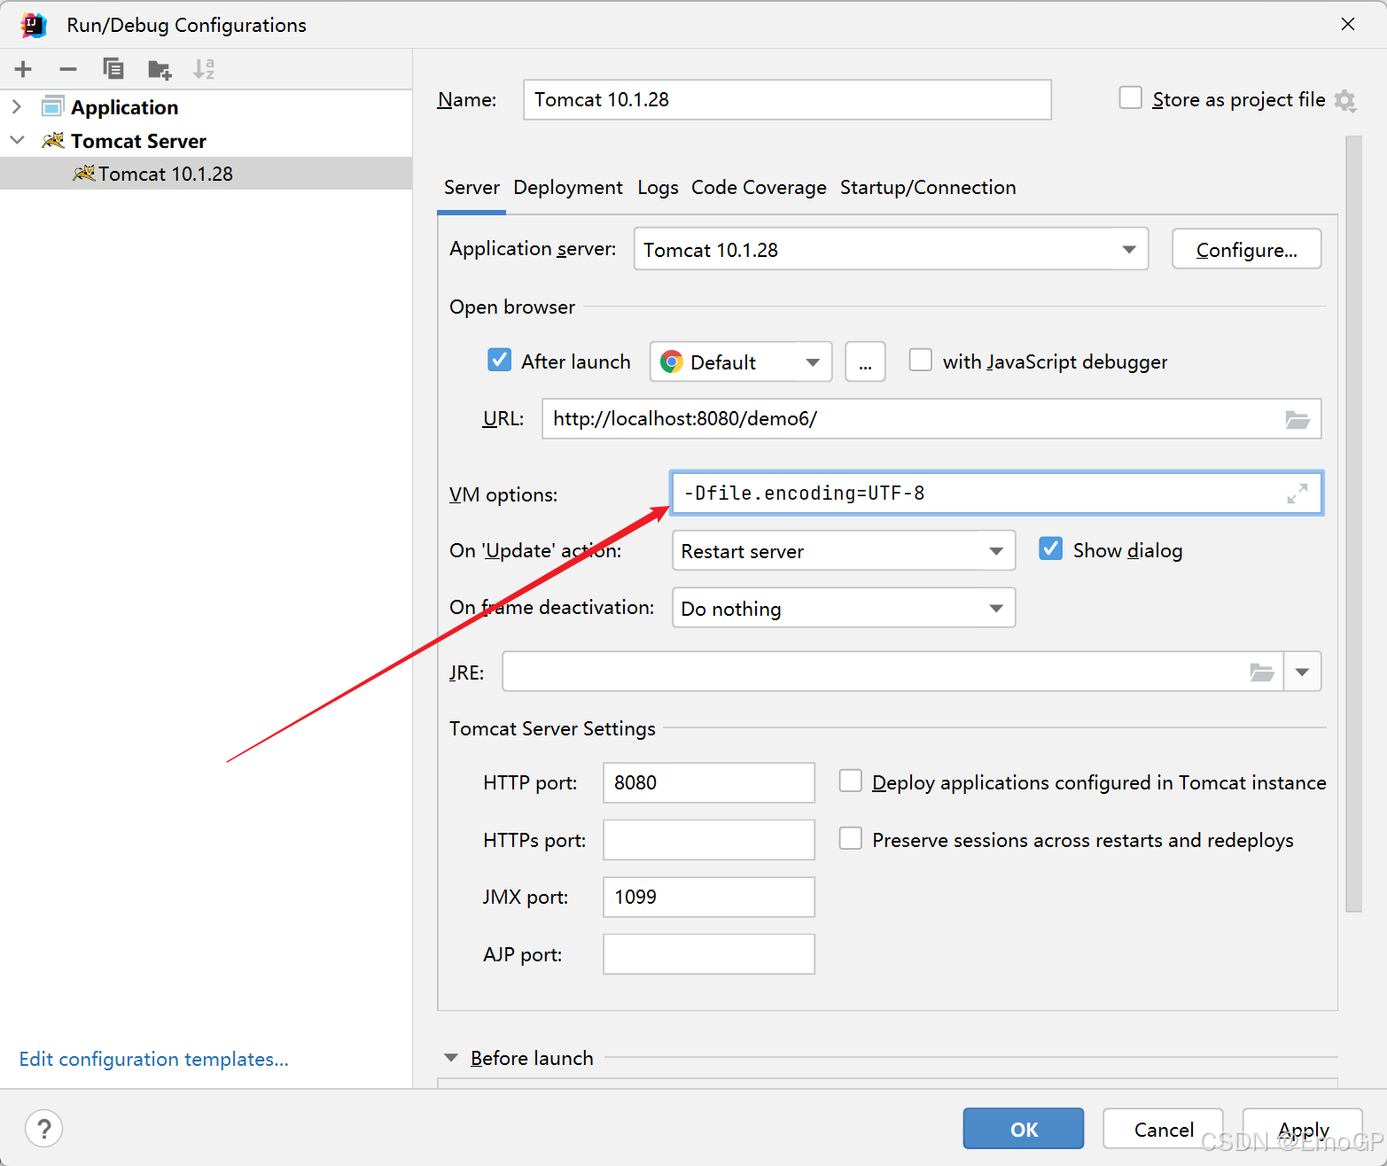The width and height of the screenshot is (1387, 1166).
Task: Uncheck the After launch checkbox
Action: [500, 360]
